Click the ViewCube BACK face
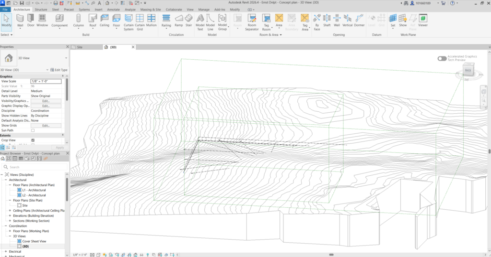The width and height of the screenshot is (491, 257). 468,71
